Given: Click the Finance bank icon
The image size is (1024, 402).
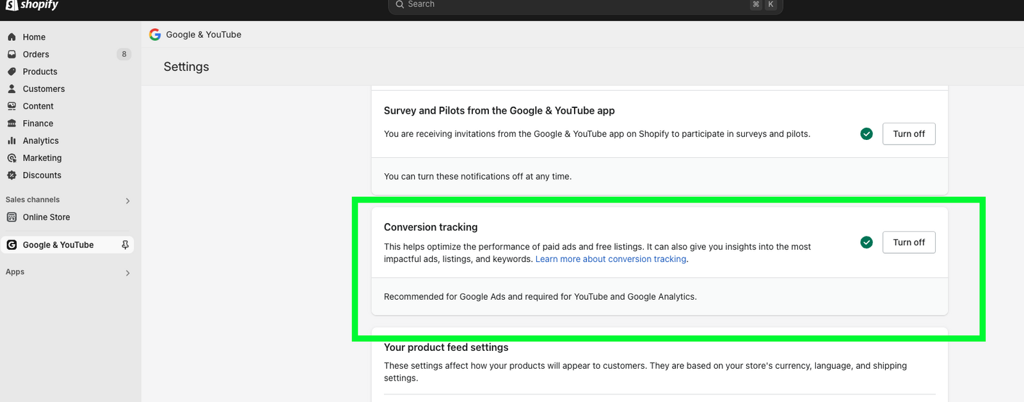Looking at the screenshot, I should [x=12, y=123].
